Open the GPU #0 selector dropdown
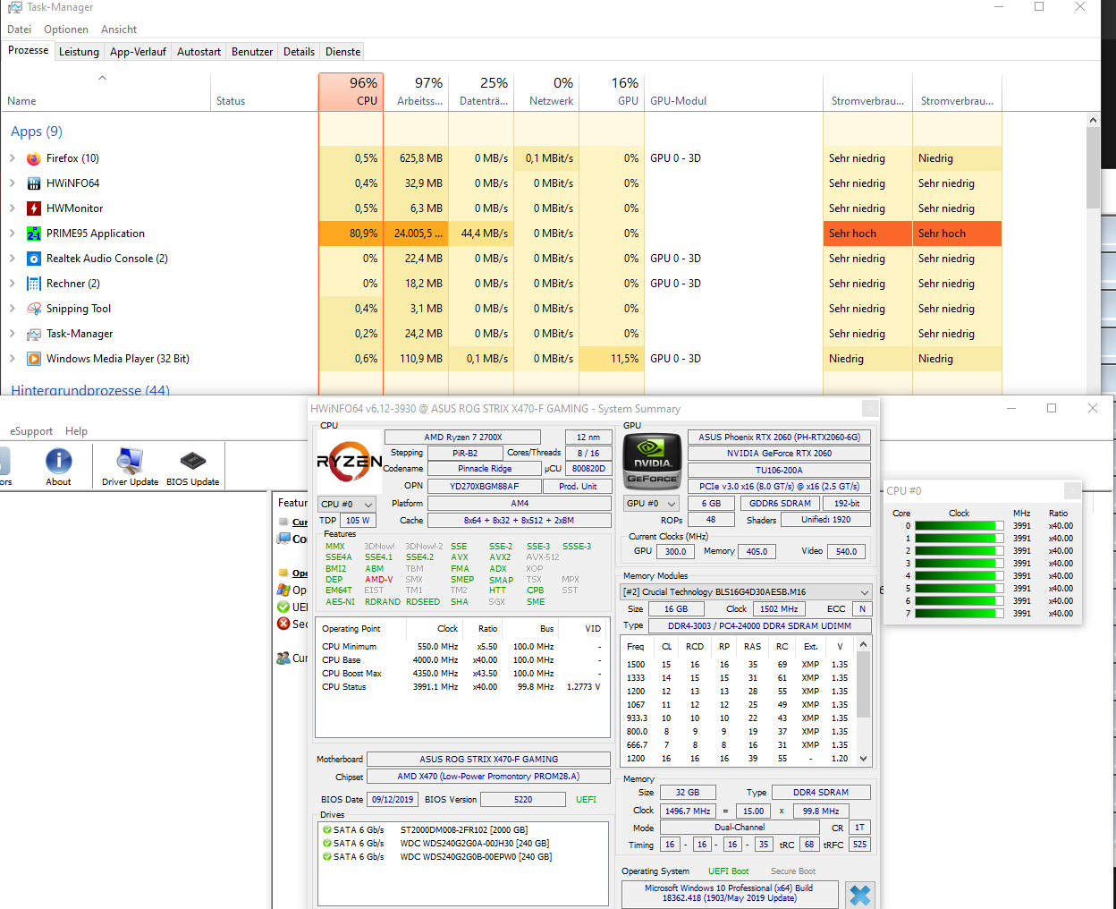The height and width of the screenshot is (909, 1116). pyautogui.click(x=651, y=503)
